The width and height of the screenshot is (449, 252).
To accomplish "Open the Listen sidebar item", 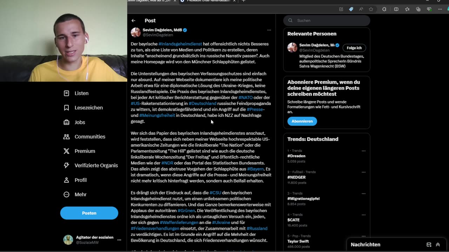I will (76, 93).
